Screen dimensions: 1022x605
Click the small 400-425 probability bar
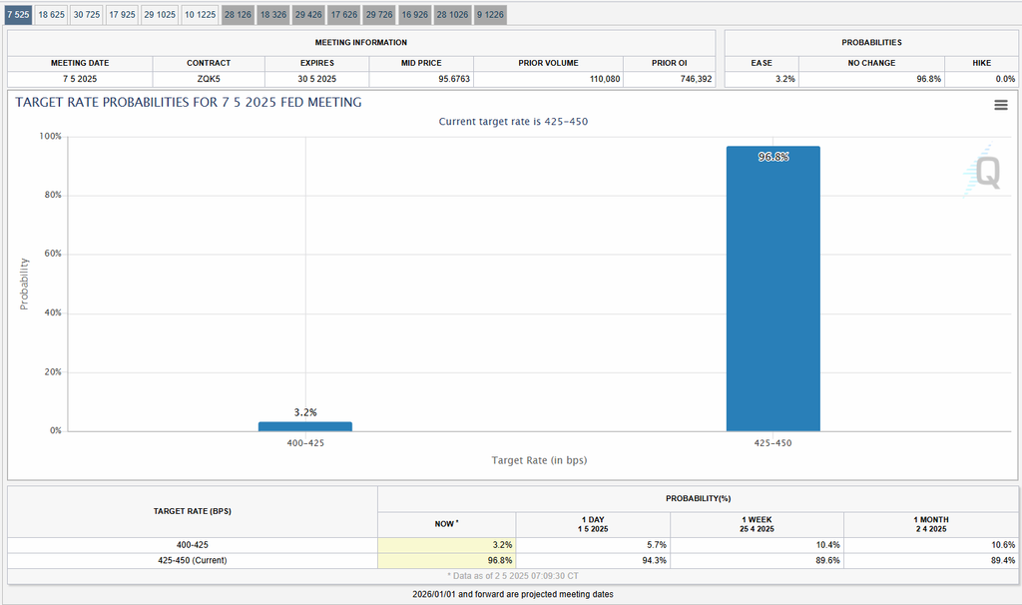coord(304,426)
